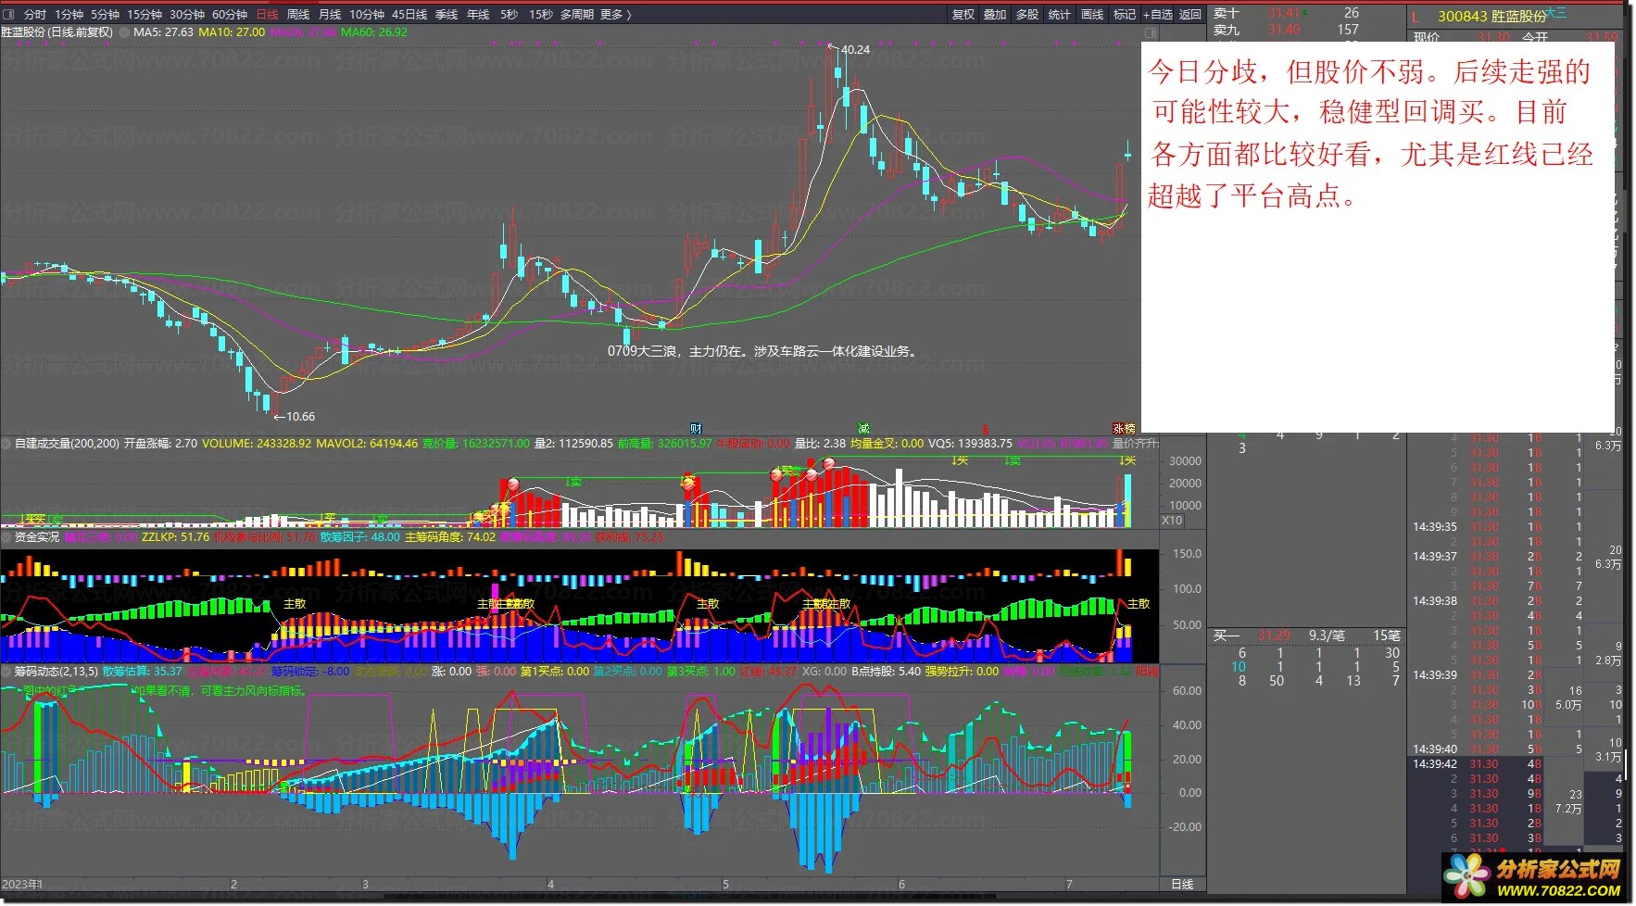Select the 5分钟 period tab
The width and height of the screenshot is (1636, 906).
point(106,15)
